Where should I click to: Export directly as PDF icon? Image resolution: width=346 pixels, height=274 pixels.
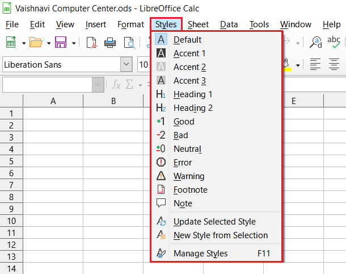tap(91, 42)
